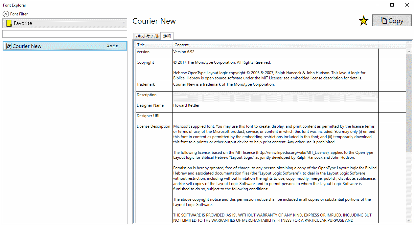Collapse the Font Filter expander

coord(6,14)
